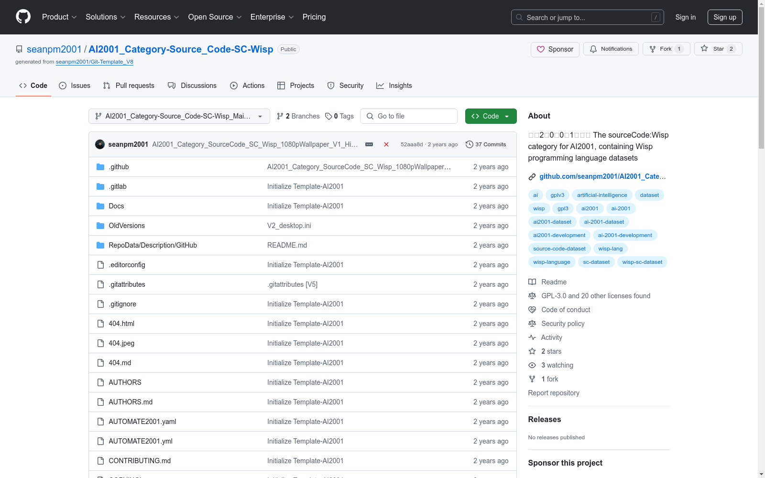Click the page vertical scrollbar
The height and width of the screenshot is (478, 765).
click(761, 191)
